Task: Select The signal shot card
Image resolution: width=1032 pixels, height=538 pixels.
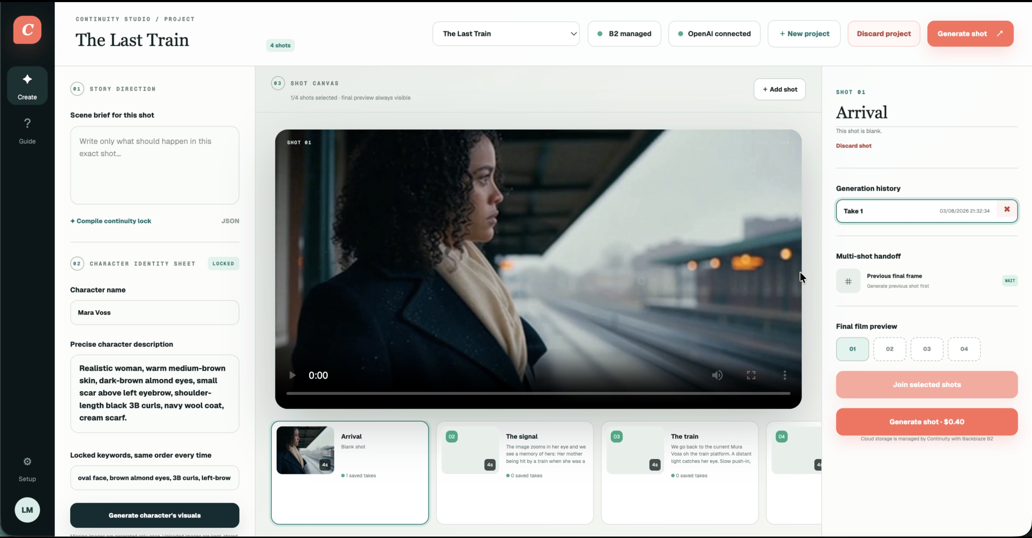Action: click(x=515, y=473)
